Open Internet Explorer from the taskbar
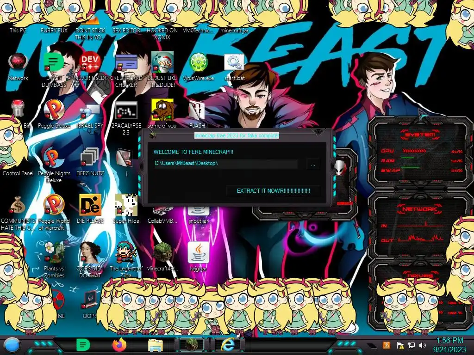474x355 pixels. tap(228, 345)
